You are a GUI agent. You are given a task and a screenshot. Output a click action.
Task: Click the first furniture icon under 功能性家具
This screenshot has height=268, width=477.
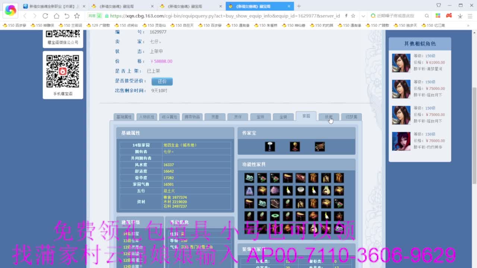249,178
